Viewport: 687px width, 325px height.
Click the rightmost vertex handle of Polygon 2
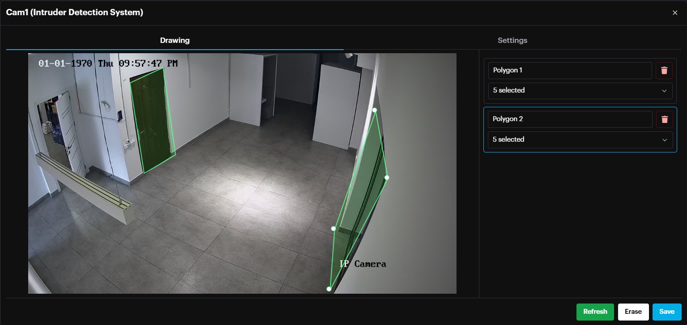pos(387,177)
